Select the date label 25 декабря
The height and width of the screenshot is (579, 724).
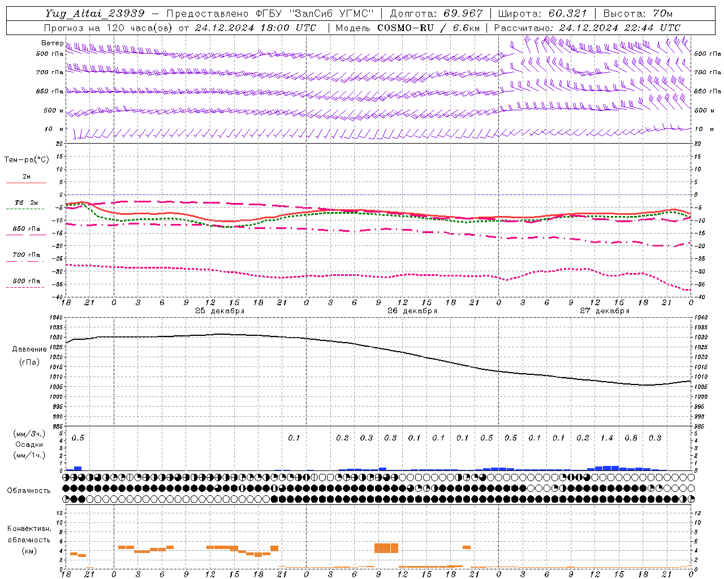(220, 311)
